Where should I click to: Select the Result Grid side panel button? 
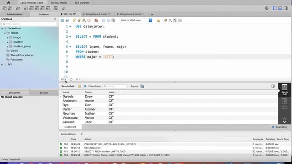pos(284,90)
